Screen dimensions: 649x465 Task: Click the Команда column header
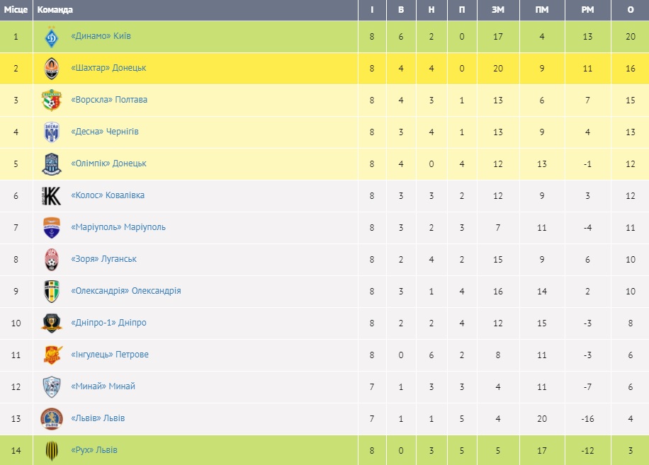point(55,10)
